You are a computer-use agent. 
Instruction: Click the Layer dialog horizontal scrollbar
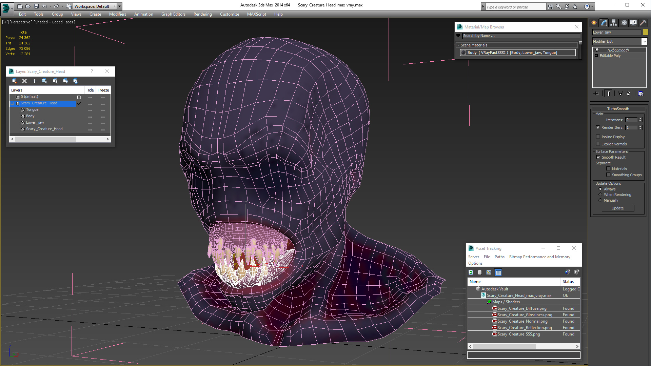point(60,139)
